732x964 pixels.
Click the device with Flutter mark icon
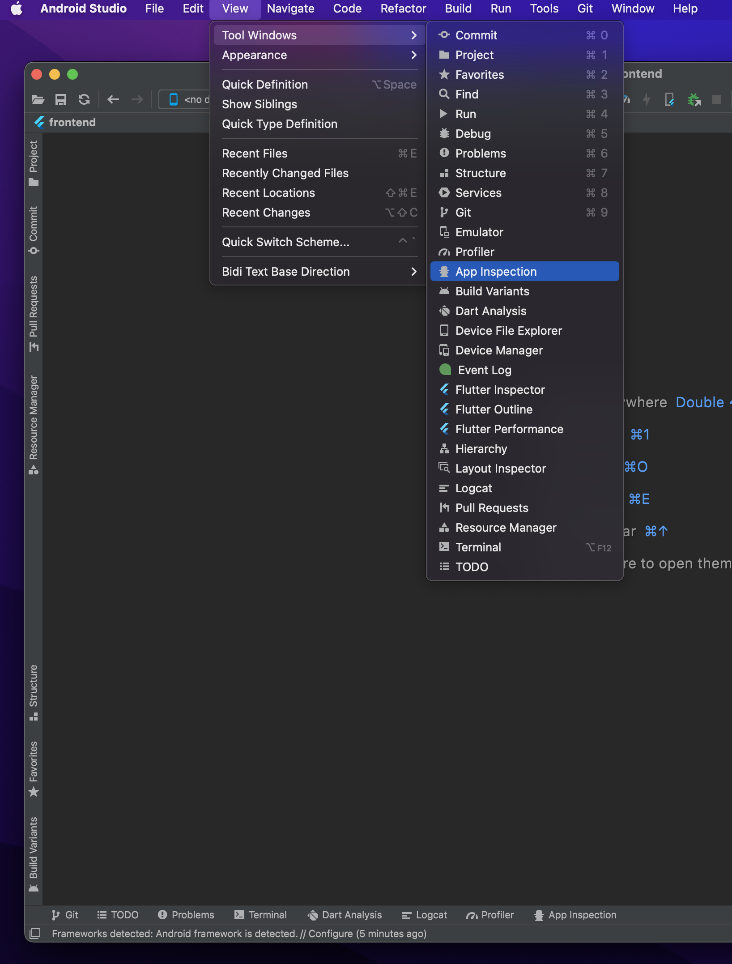click(670, 99)
